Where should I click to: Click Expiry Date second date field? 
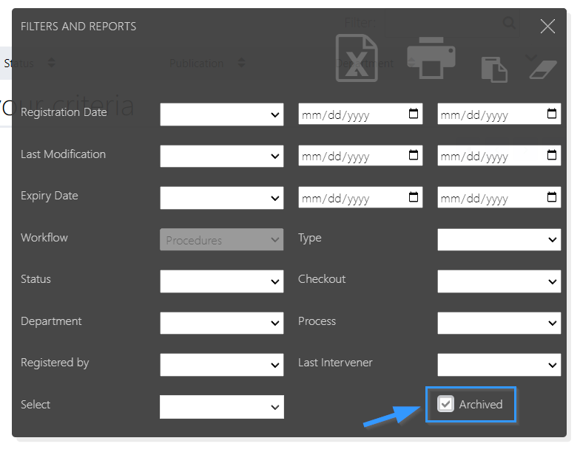[x=499, y=197]
